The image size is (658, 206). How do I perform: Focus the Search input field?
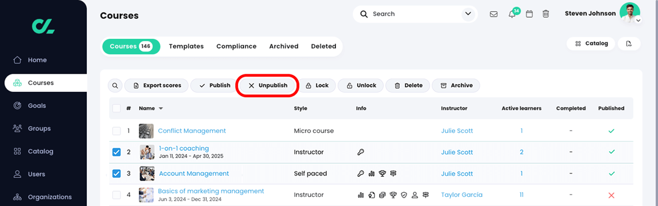click(415, 14)
